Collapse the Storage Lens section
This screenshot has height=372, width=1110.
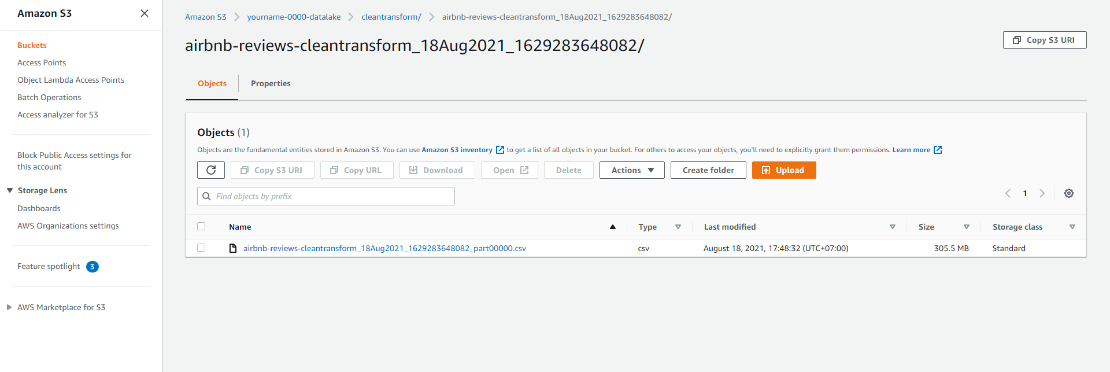(10, 190)
